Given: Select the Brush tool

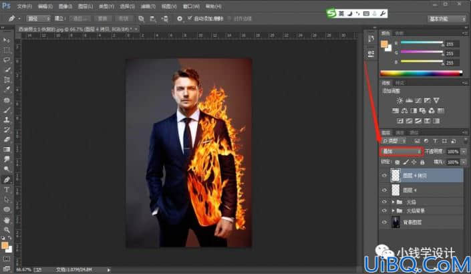Looking at the screenshot, I should pos(7,110).
